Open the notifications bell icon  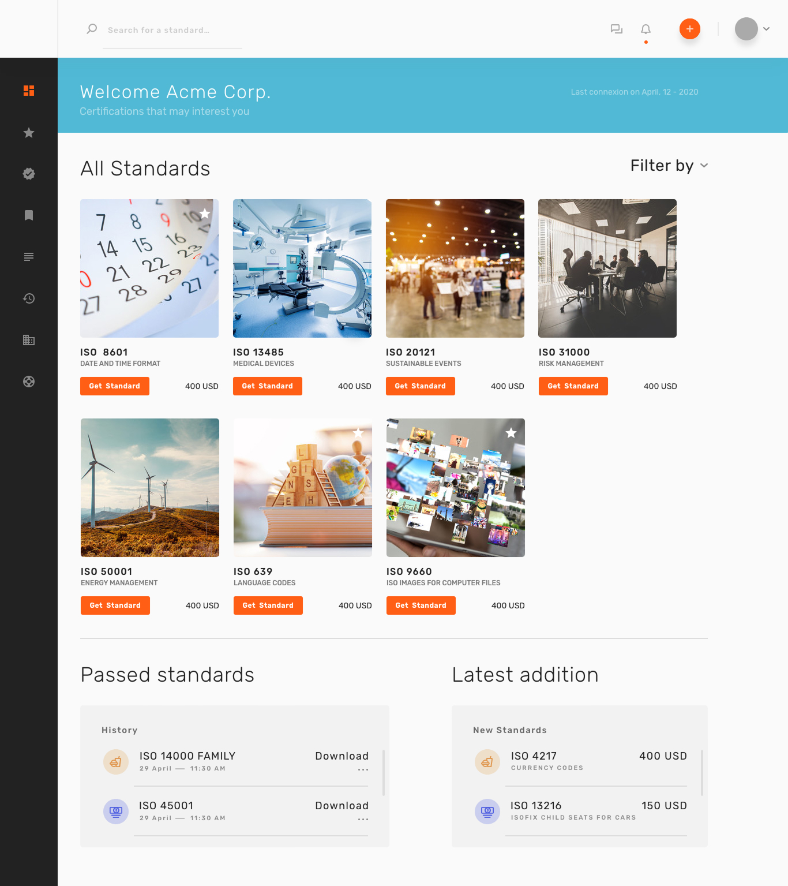click(x=646, y=29)
